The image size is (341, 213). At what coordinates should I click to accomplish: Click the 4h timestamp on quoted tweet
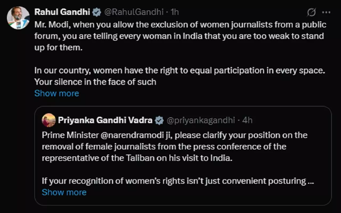pyautogui.click(x=247, y=120)
